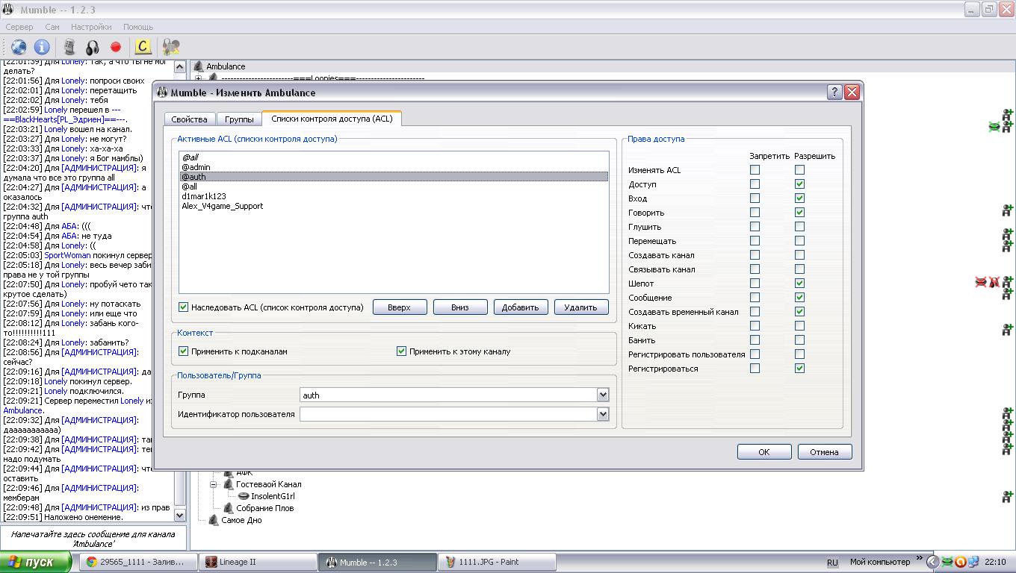Click the Windows logo on Пуск button
The width and height of the screenshot is (1016, 573).
tap(14, 562)
